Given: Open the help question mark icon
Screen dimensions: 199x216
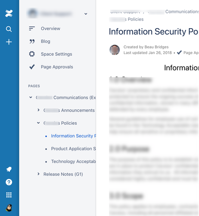Looking at the screenshot, I should pyautogui.click(x=9, y=182).
